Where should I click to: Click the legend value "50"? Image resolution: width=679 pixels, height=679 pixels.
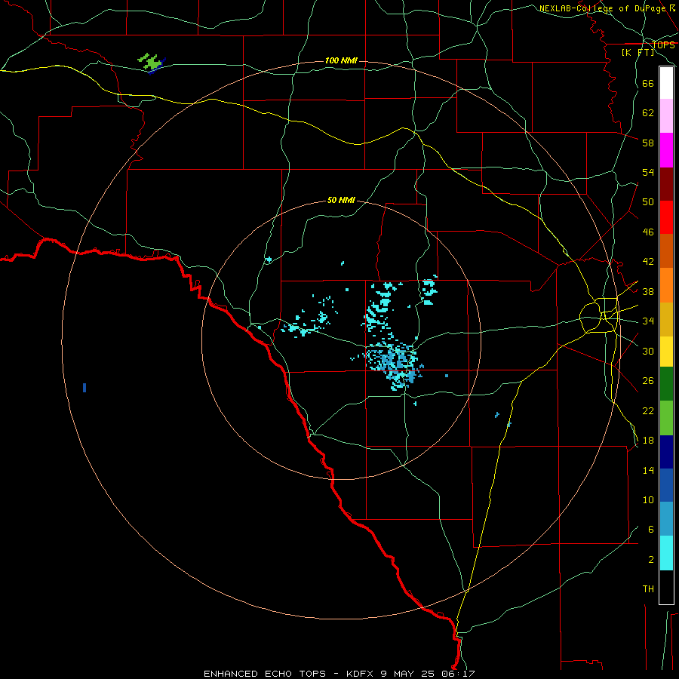(648, 202)
